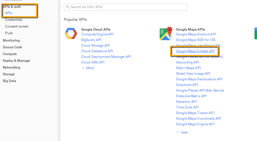Image resolution: width=257 pixels, height=141 pixels.
Task: Open Geocoding API link
Action: click(188, 62)
